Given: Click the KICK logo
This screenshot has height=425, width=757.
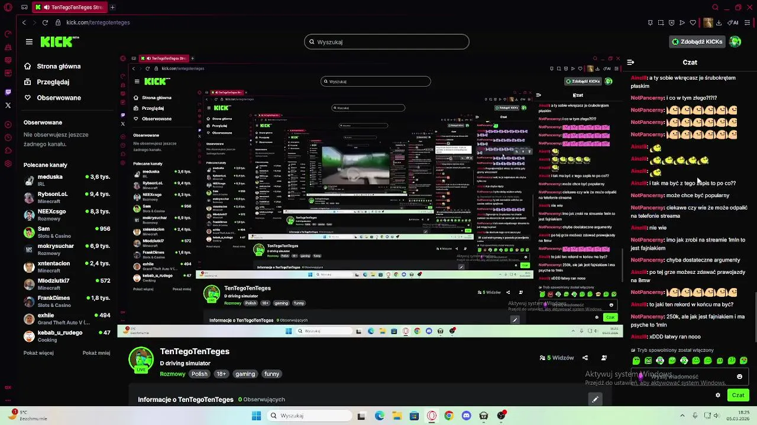Looking at the screenshot, I should [x=59, y=41].
